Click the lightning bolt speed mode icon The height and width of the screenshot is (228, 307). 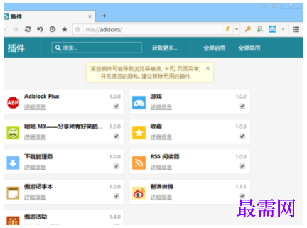click(227, 29)
